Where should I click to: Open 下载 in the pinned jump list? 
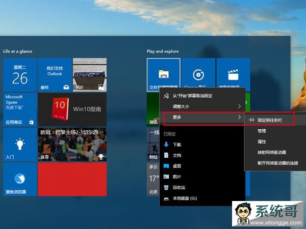202,145
